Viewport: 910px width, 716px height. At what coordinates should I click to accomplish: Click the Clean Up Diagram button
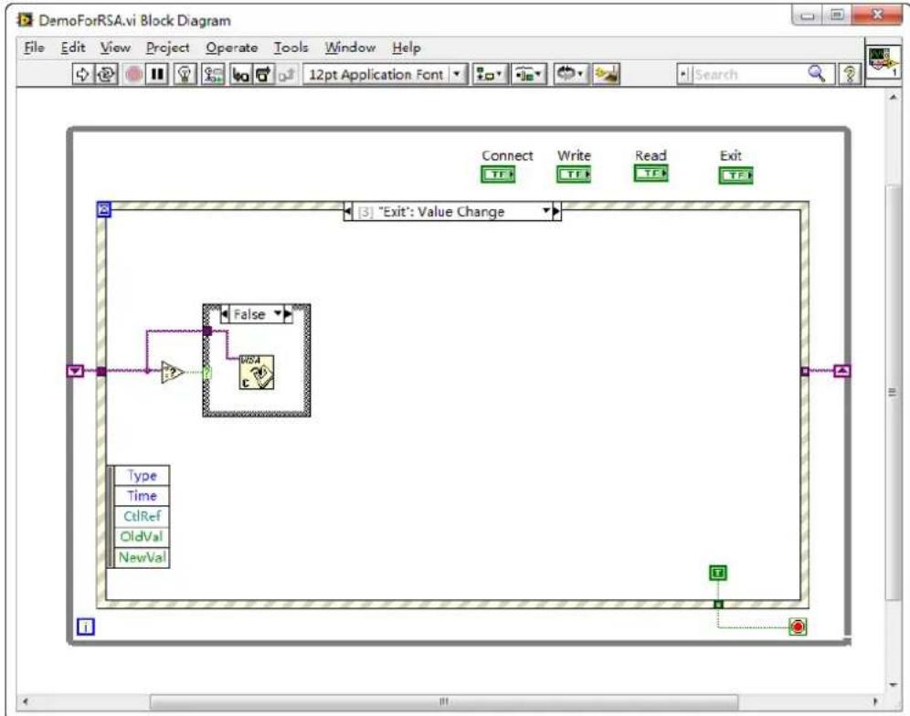[x=606, y=74]
